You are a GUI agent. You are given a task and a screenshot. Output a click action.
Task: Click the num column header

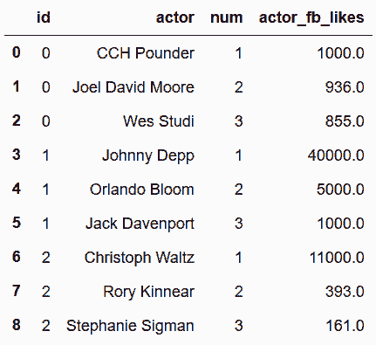[227, 17]
